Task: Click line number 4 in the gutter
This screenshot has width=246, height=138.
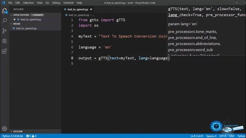Action: (72, 36)
